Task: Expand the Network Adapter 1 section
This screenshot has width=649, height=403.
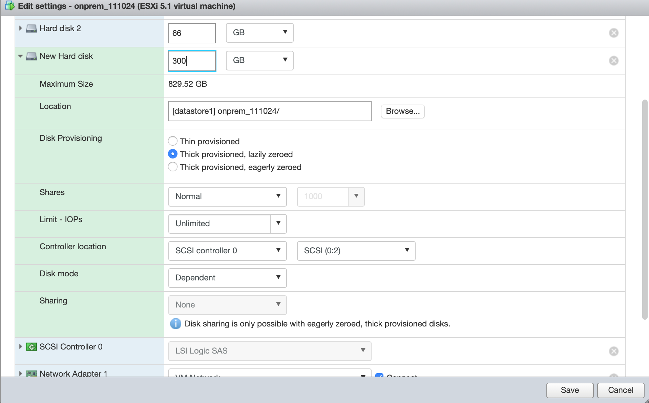Action: (x=20, y=373)
